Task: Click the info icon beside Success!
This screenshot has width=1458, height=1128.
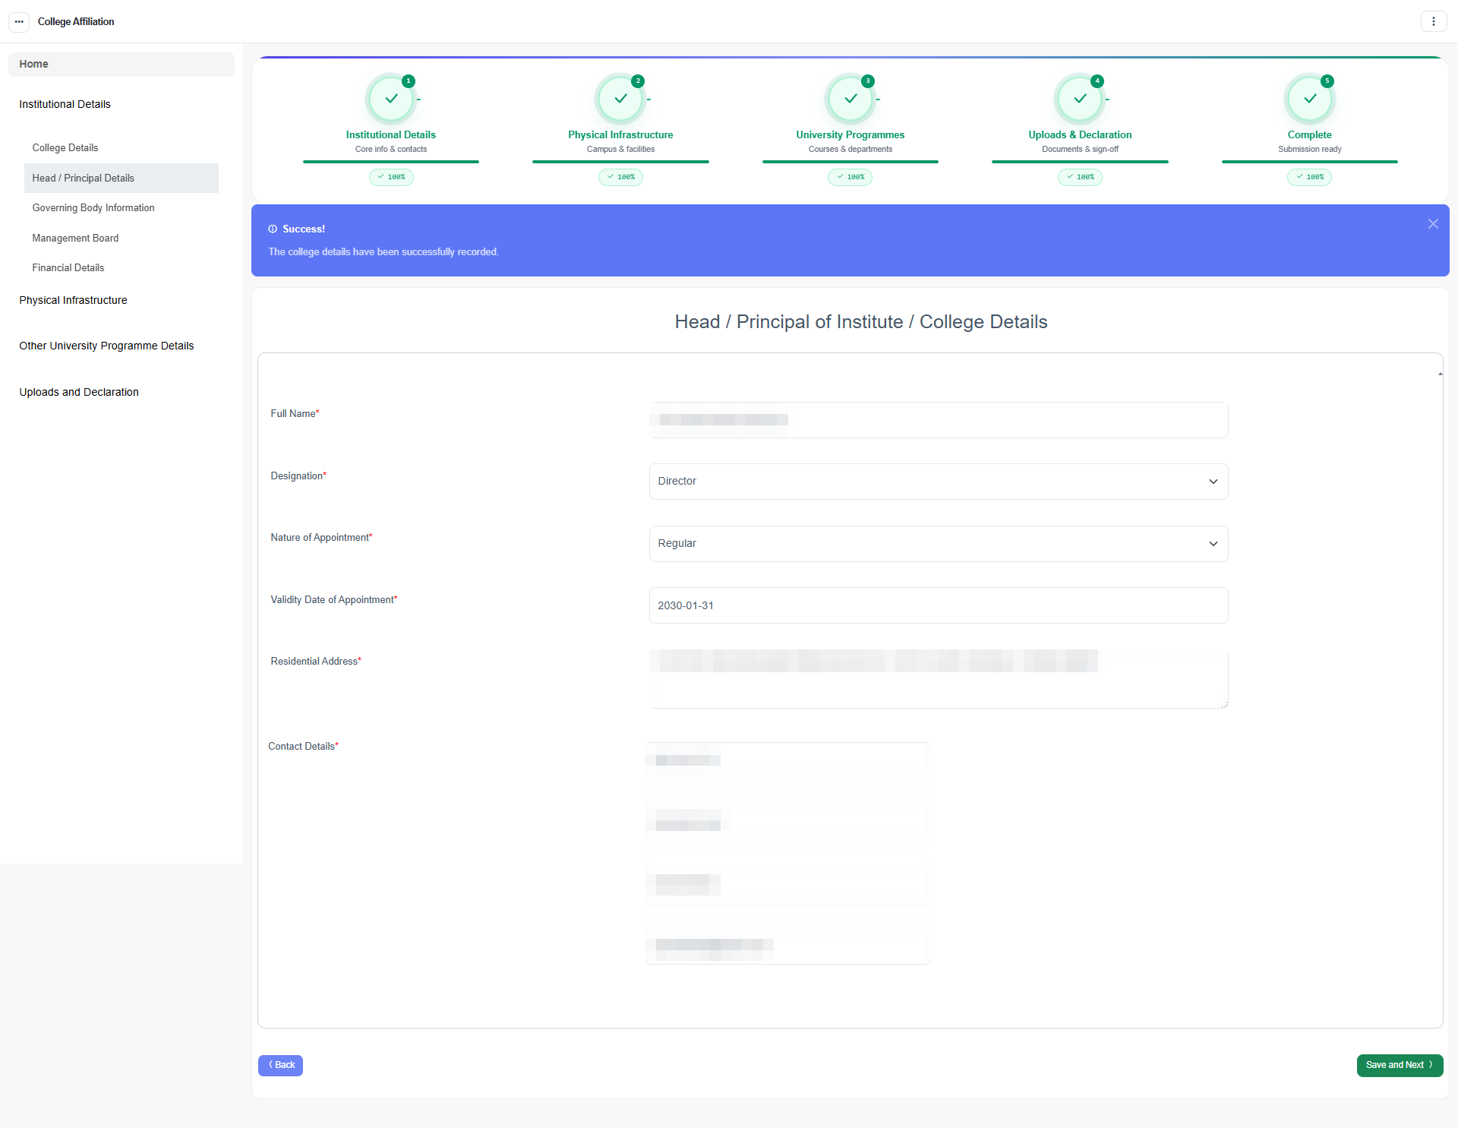Action: [x=273, y=229]
